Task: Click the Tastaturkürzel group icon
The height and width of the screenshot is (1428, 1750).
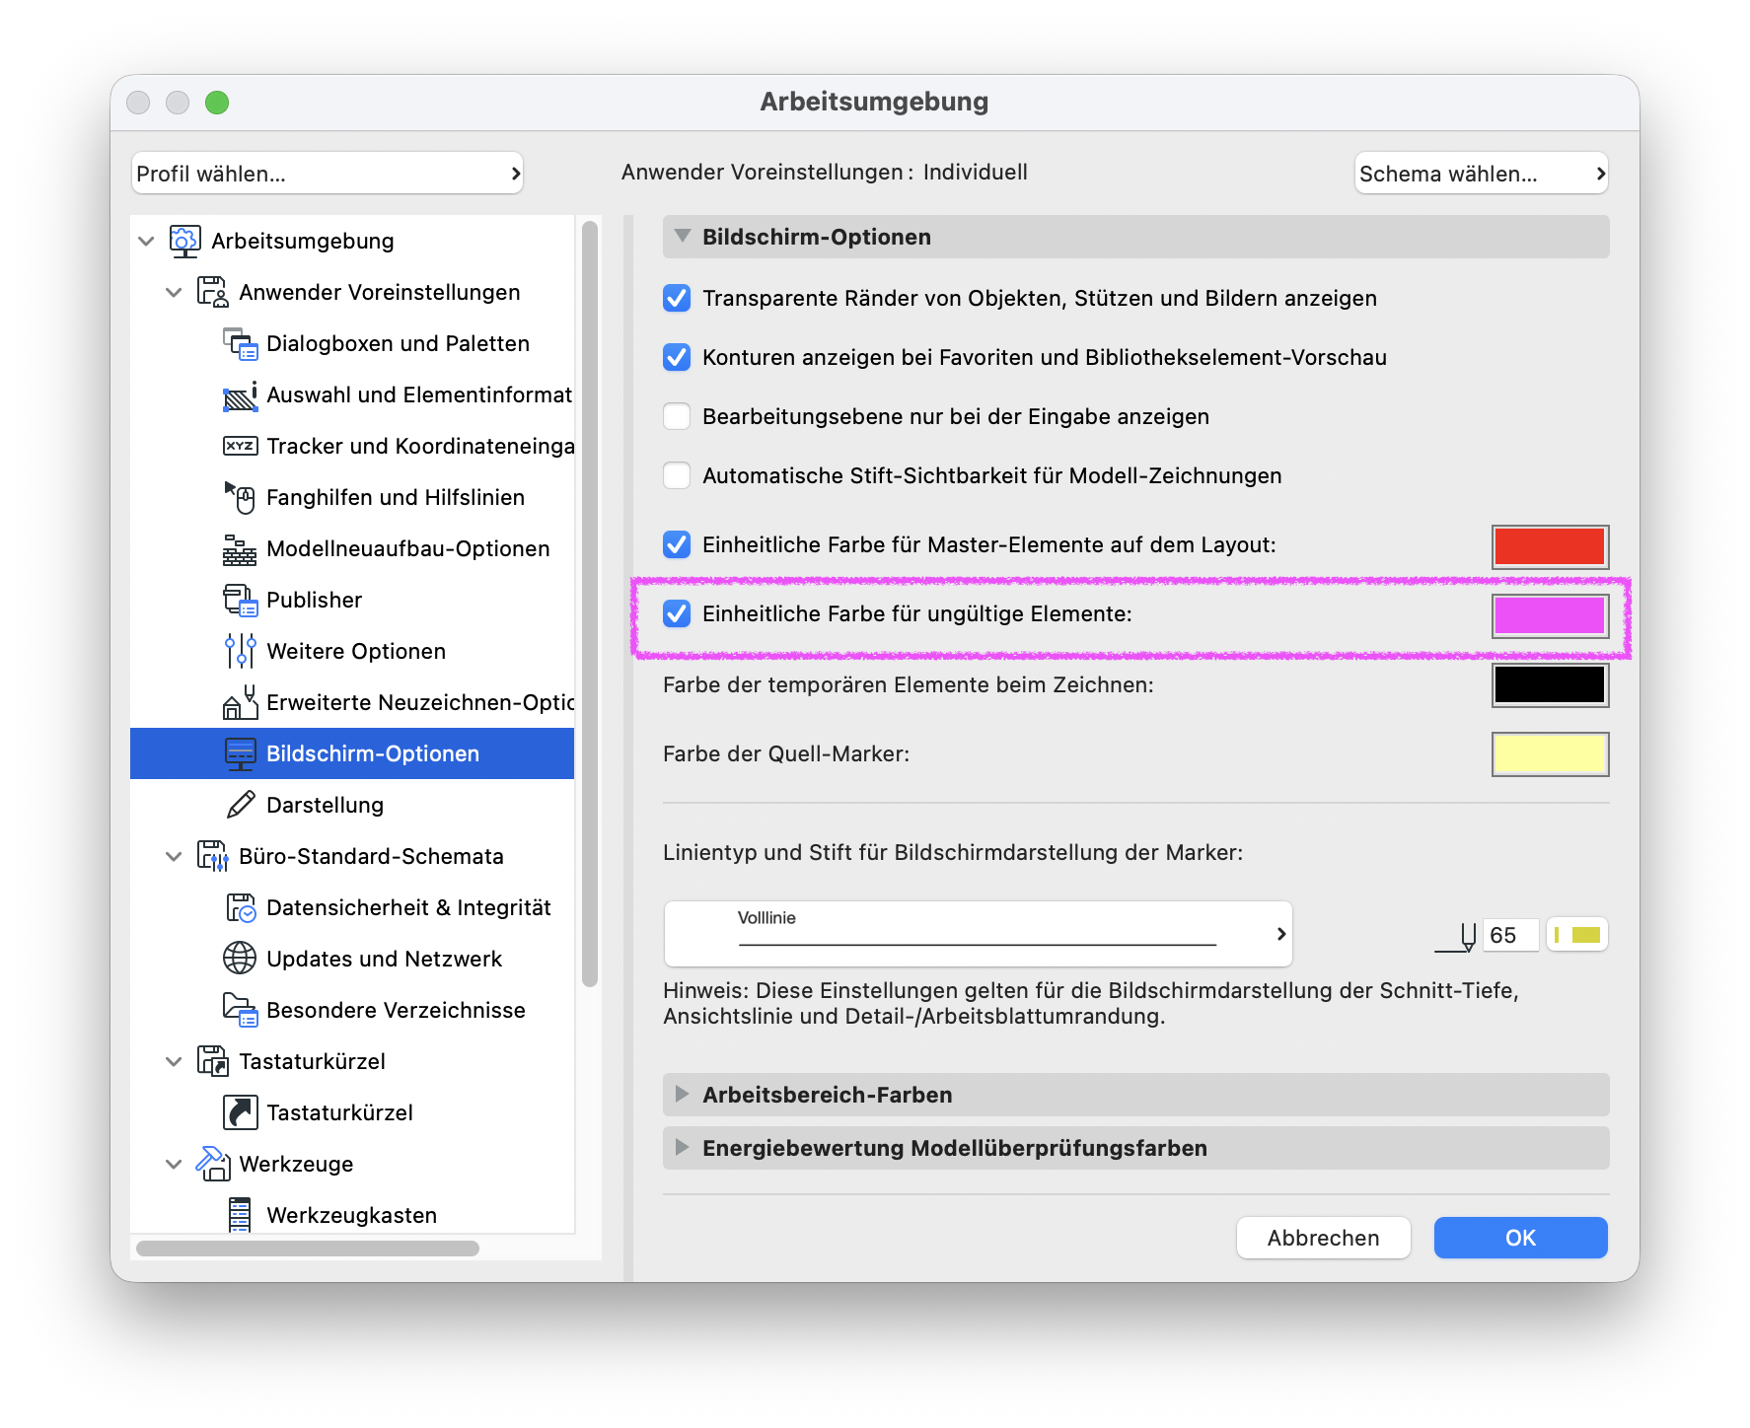Action: tap(212, 1061)
